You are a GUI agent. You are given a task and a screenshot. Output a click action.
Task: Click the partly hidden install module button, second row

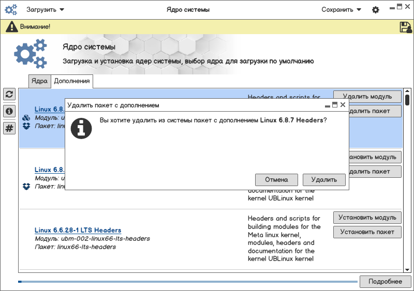coord(375,157)
